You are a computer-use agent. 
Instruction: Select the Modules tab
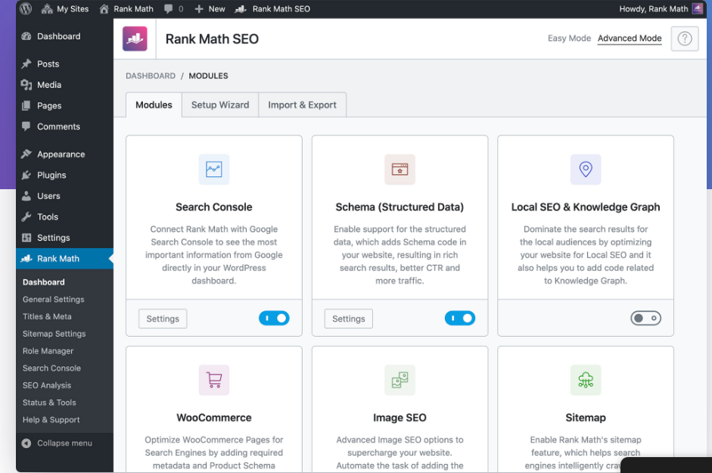pos(154,105)
